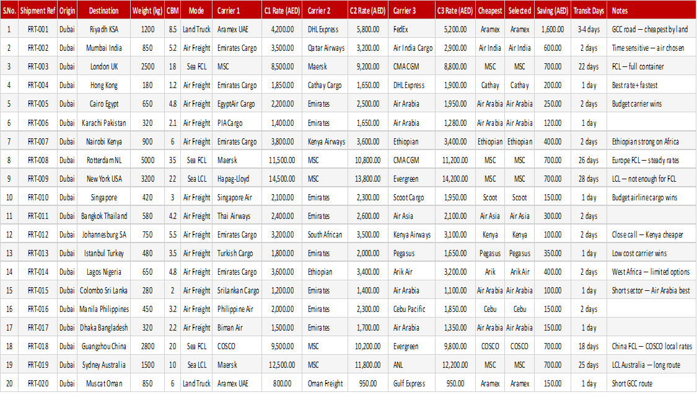Click Sydney Australia destination cell
Image resolution: width=697 pixels, height=410 pixels.
tap(103, 365)
